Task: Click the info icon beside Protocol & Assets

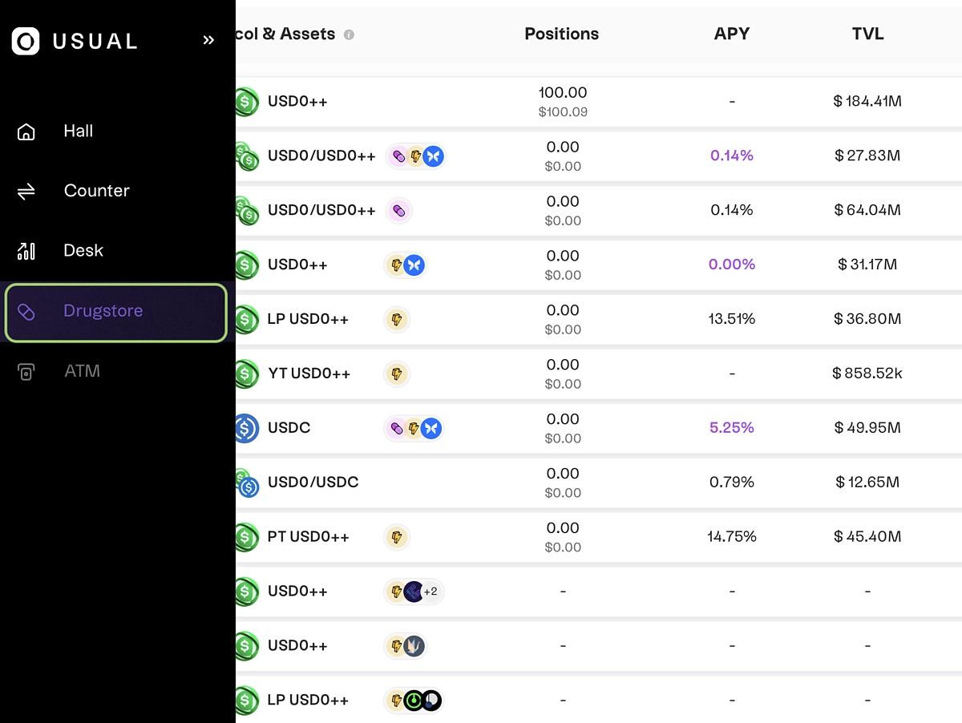Action: (349, 34)
